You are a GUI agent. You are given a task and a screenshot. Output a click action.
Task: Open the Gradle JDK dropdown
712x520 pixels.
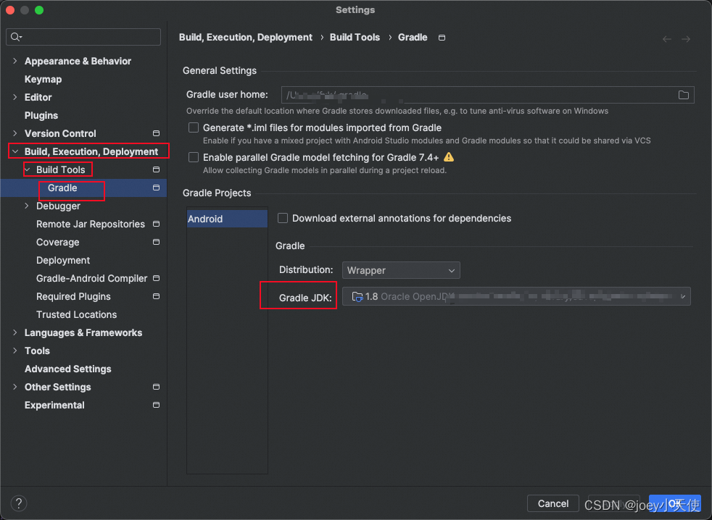[x=516, y=297]
